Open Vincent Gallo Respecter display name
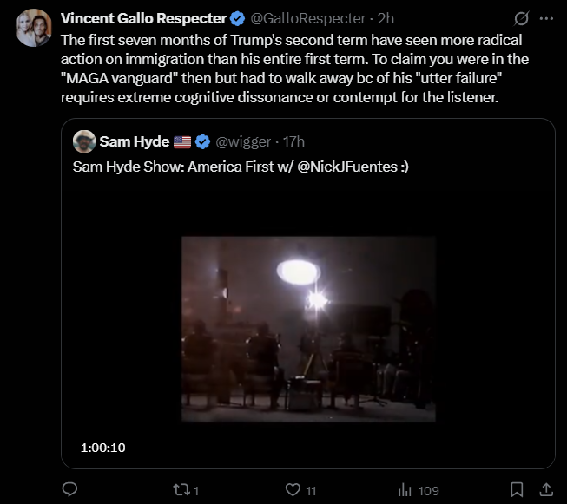 [x=142, y=18]
